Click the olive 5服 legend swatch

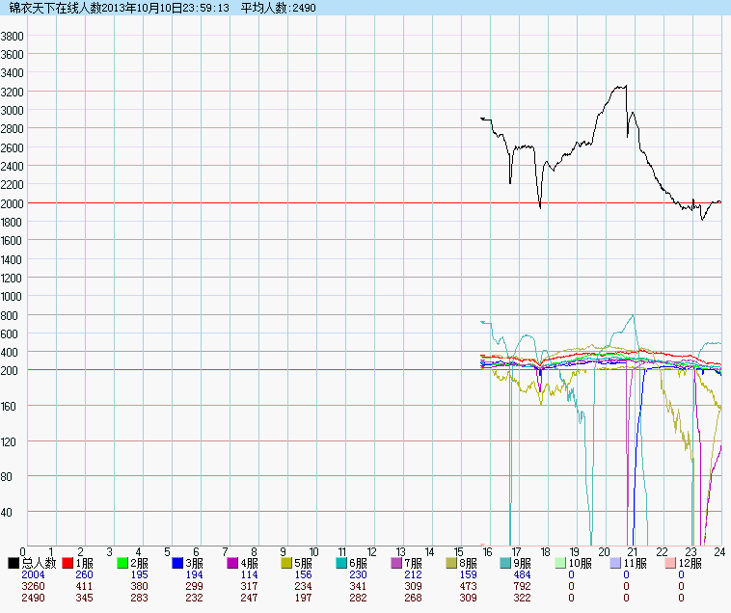pyautogui.click(x=287, y=563)
